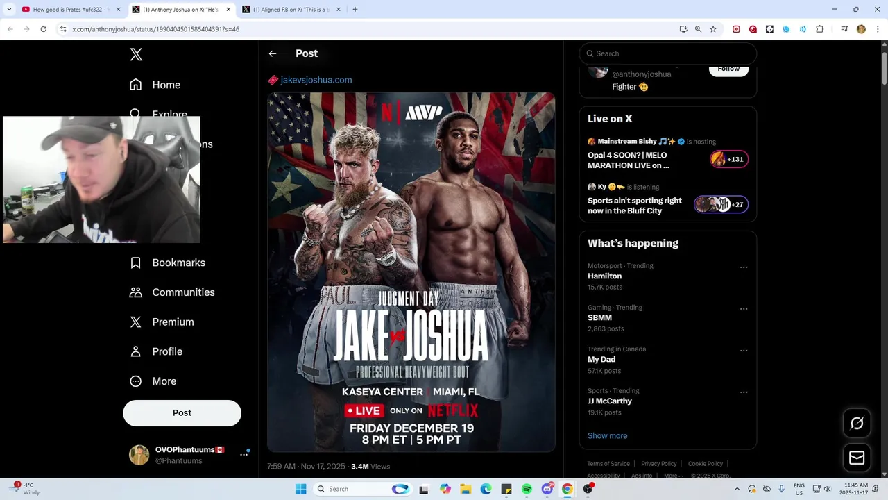Image resolution: width=888 pixels, height=500 pixels.
Task: Open more options for SBMM trend
Action: 744,309
